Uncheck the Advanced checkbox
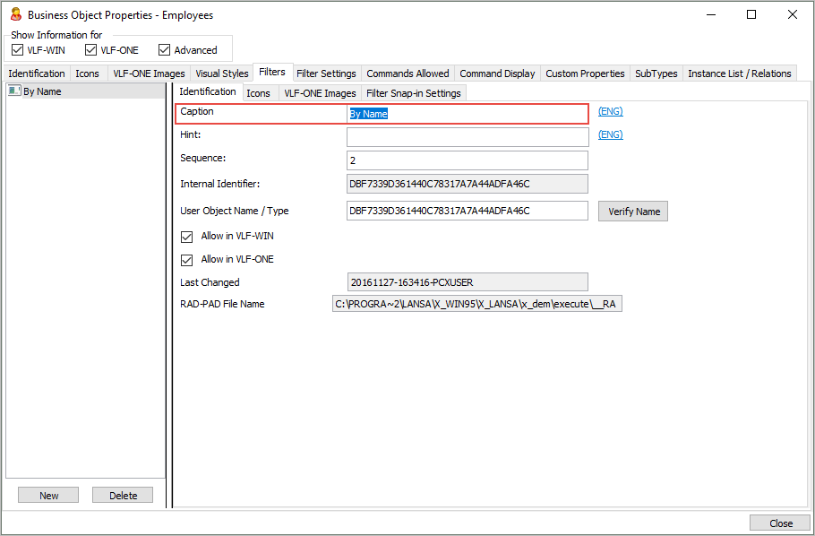The width and height of the screenshot is (815, 536). click(164, 50)
